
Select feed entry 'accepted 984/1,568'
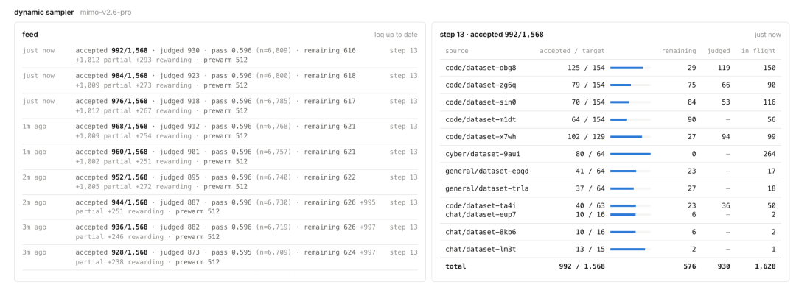[x=220, y=81]
